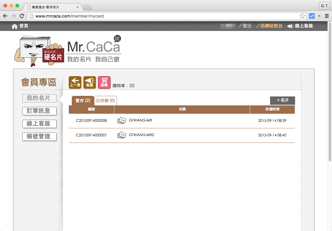Click the home icon beside 首頁
This screenshot has width=332, height=231.
coord(15,26)
